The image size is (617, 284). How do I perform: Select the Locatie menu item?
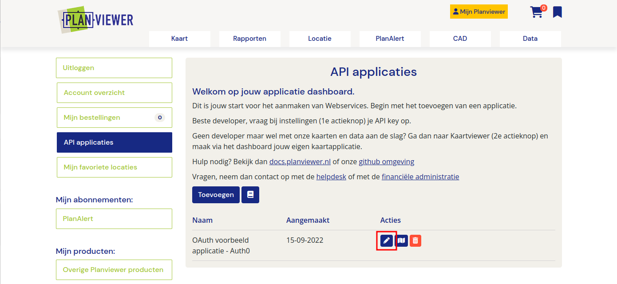(320, 39)
